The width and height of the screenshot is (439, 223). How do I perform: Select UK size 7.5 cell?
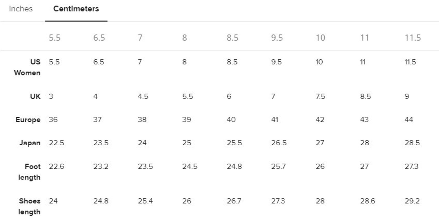[x=320, y=96]
